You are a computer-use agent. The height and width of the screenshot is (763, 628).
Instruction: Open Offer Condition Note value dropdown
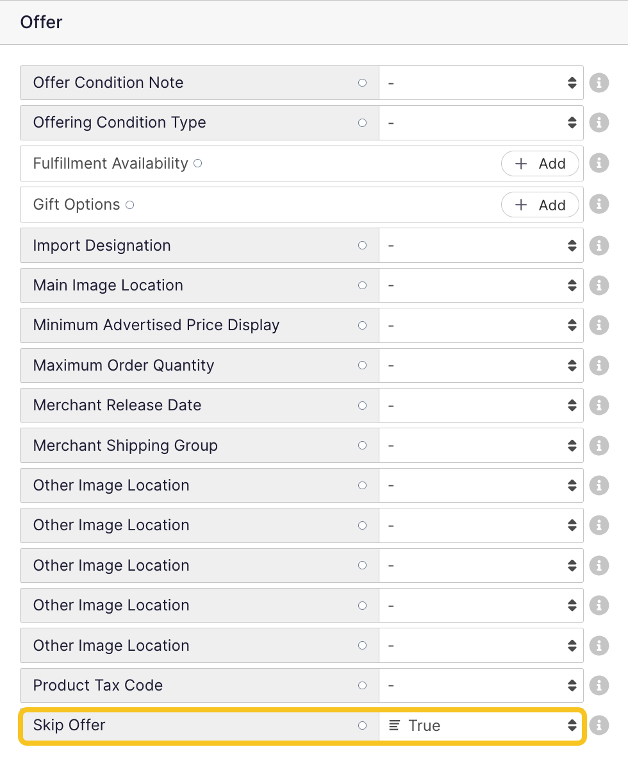pos(481,83)
